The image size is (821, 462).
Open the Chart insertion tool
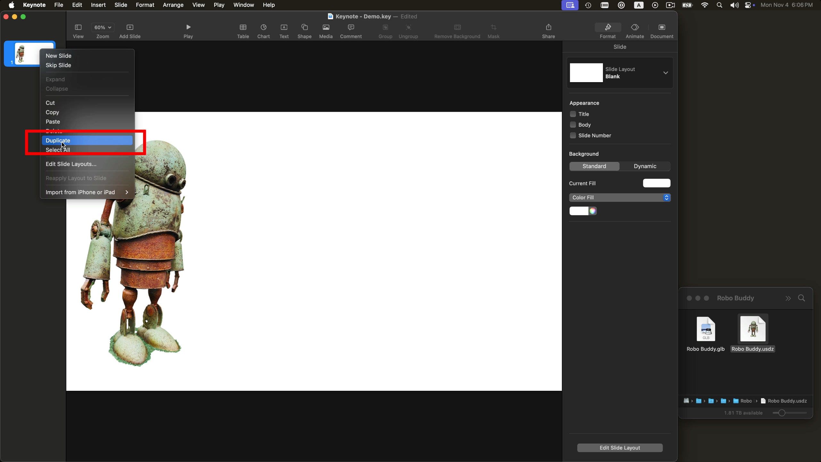tap(263, 27)
